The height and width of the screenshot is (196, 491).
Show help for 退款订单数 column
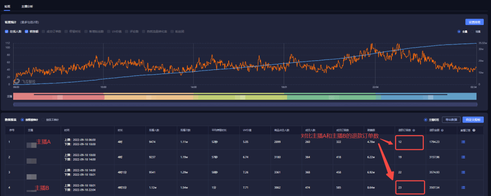tap(414, 130)
